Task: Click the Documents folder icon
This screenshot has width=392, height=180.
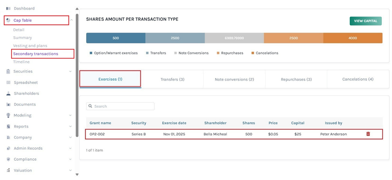Action: 8,104
